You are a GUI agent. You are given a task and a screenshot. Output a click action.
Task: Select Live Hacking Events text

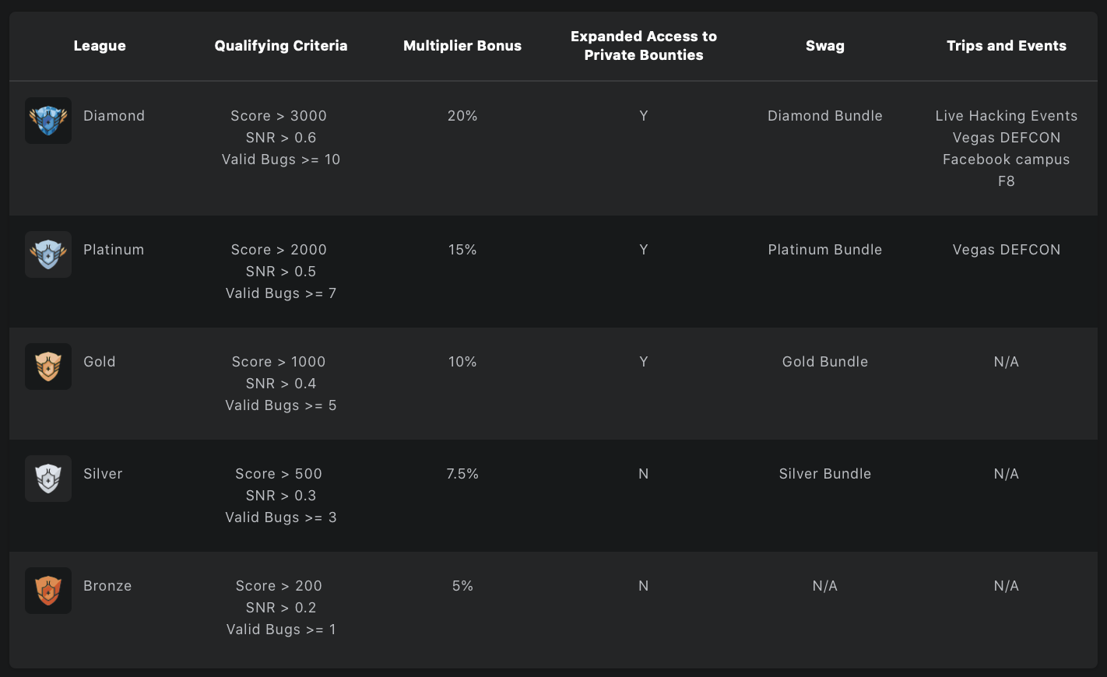1007,116
